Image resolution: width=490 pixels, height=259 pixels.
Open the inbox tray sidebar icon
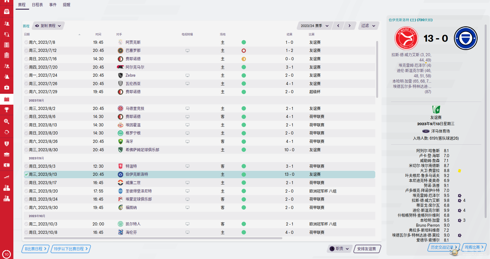(7, 12)
